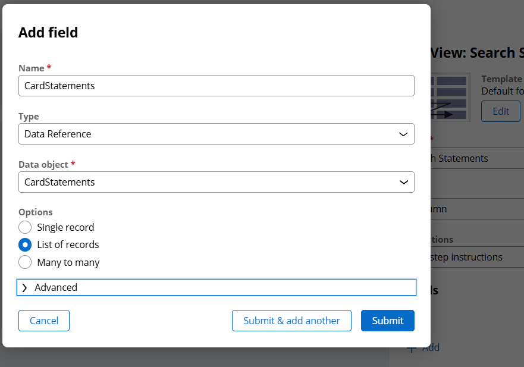Expand the Advanced section
The image size is (524, 367).
pyautogui.click(x=216, y=287)
